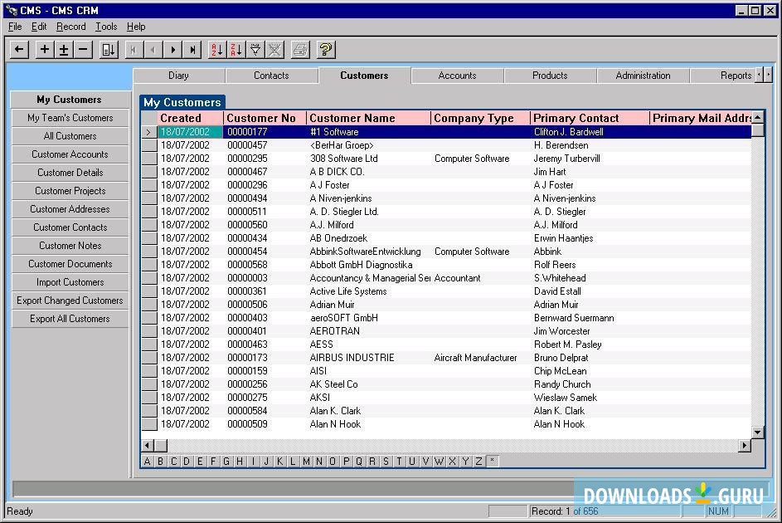Advance to the next record
This screenshot has width=782, height=523.
click(x=173, y=50)
